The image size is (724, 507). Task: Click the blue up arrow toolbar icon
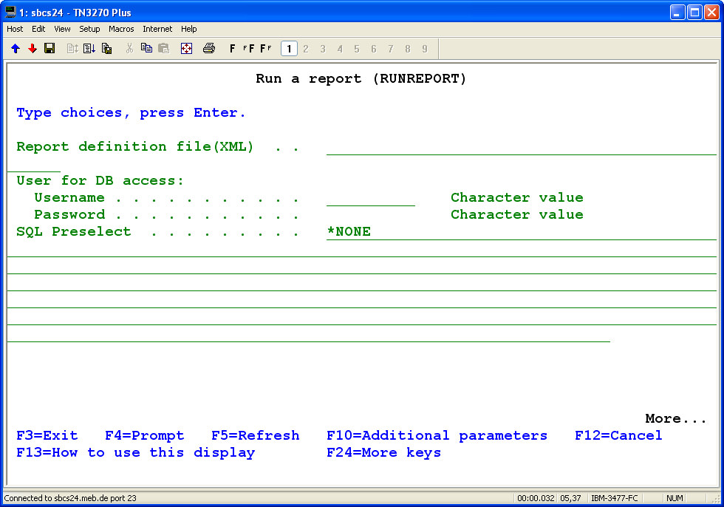(16, 49)
